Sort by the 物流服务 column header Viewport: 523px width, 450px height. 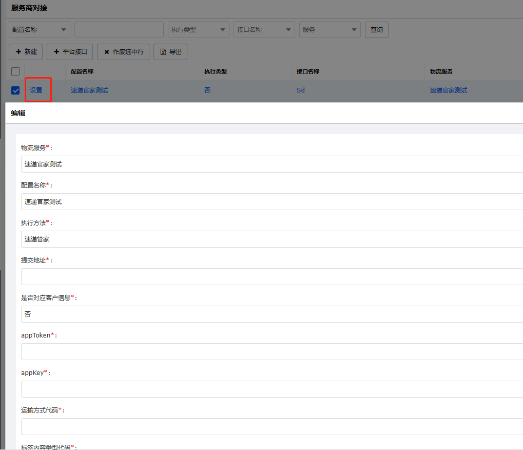pyautogui.click(x=441, y=71)
